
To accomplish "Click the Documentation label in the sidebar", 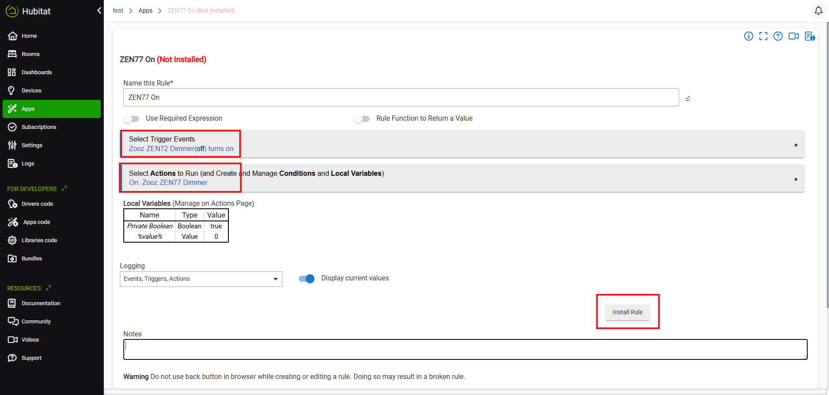I will coord(41,303).
